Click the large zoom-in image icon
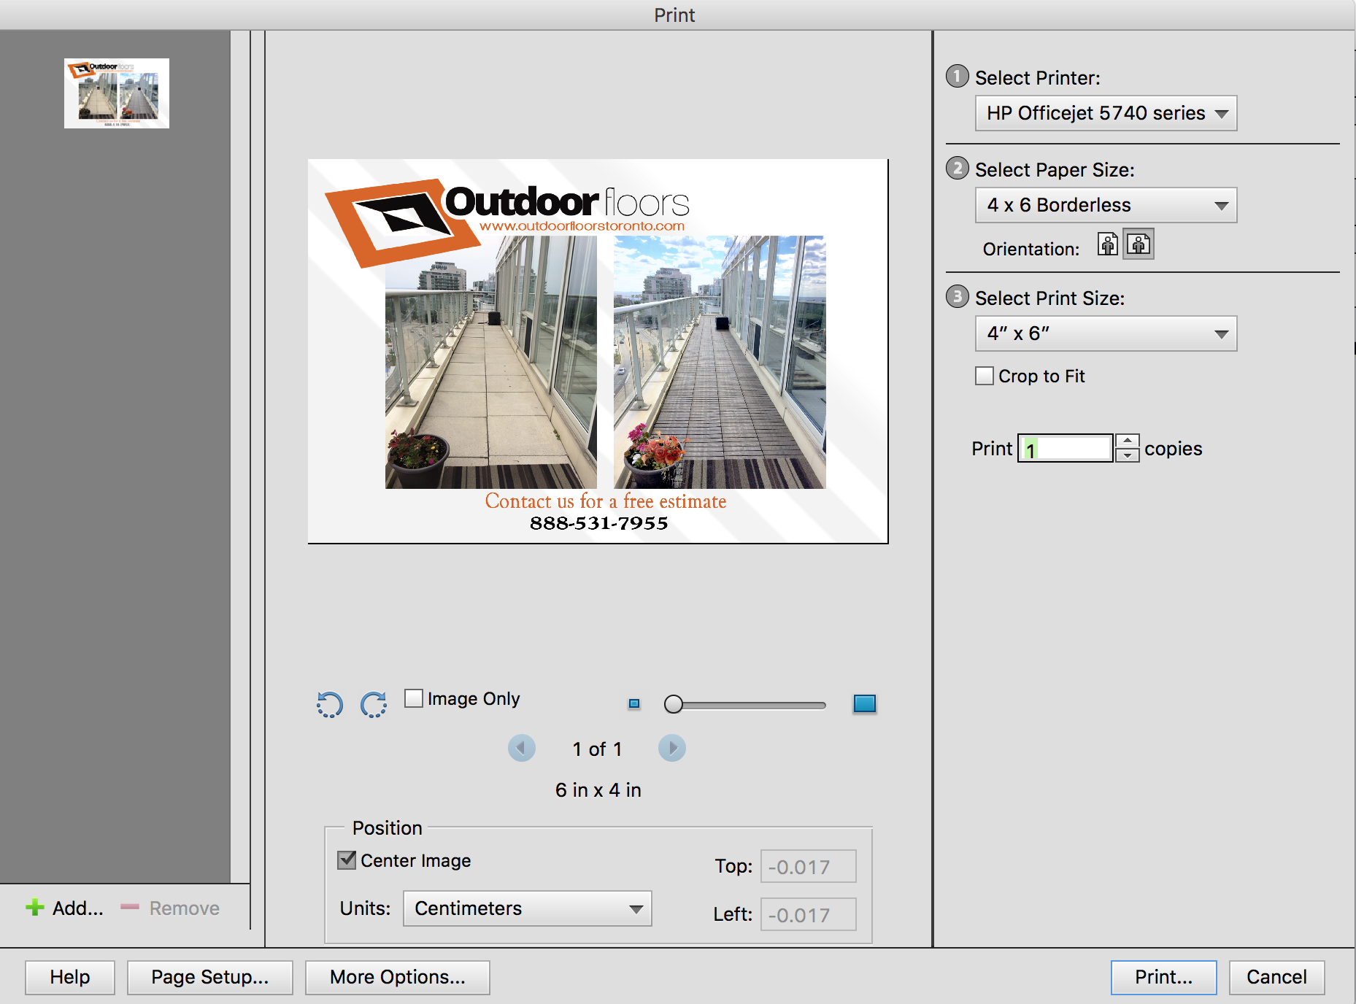This screenshot has width=1356, height=1004. (865, 703)
